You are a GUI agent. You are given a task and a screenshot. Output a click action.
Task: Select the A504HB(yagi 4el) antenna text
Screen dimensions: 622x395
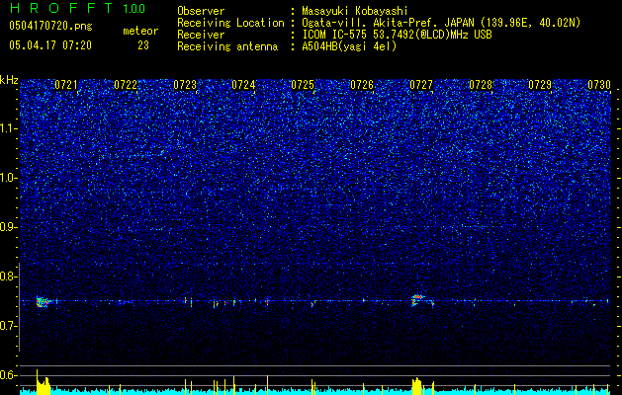pos(349,46)
